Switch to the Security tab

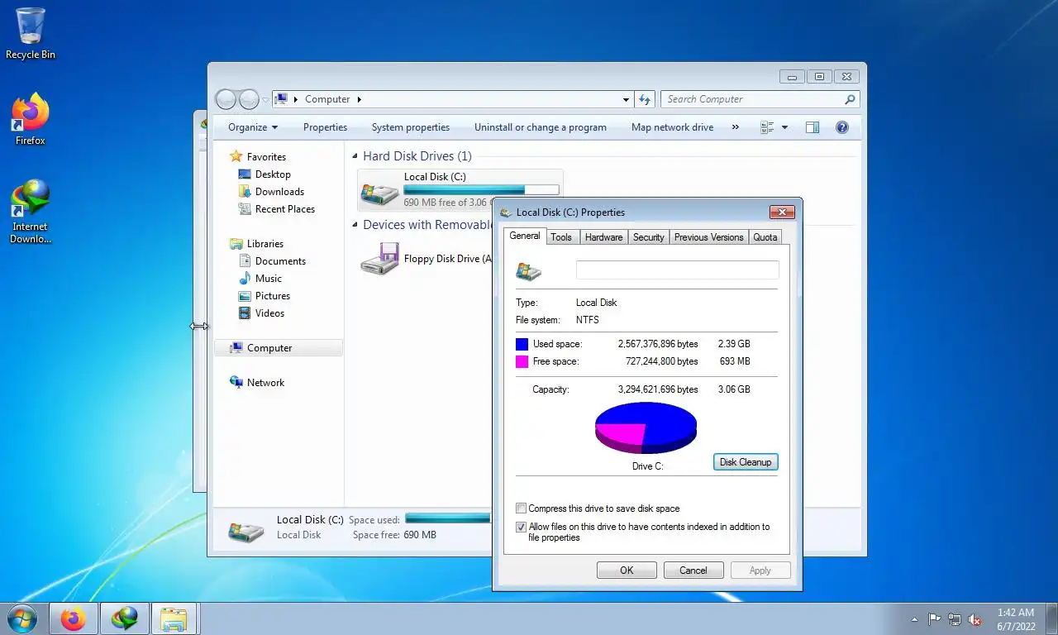[648, 237]
